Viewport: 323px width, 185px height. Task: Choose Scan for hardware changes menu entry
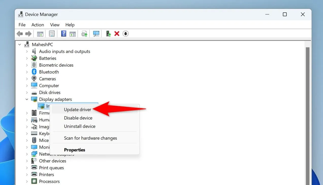click(95, 138)
